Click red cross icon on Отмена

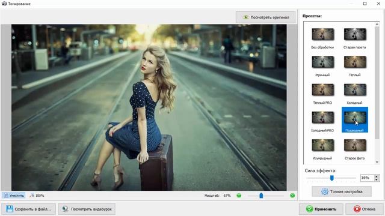click(357, 209)
